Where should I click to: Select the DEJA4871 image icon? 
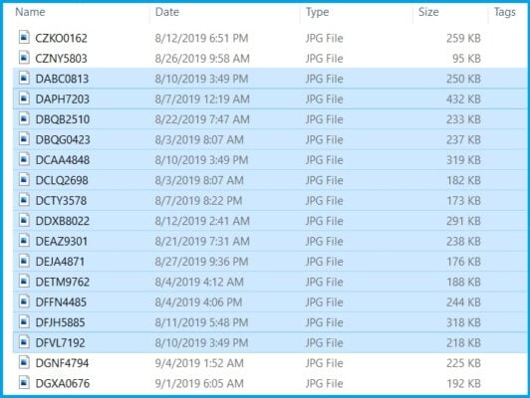[x=24, y=262]
